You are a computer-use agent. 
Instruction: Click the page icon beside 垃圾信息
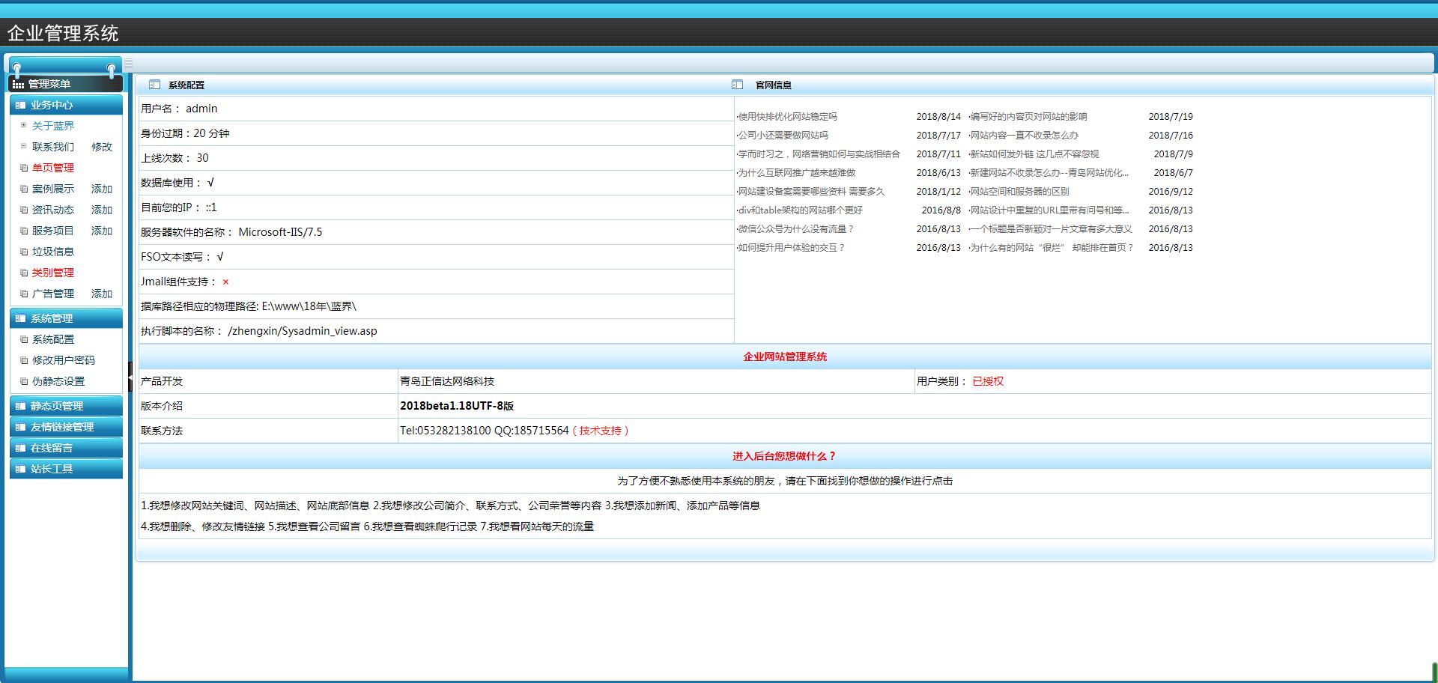click(24, 252)
